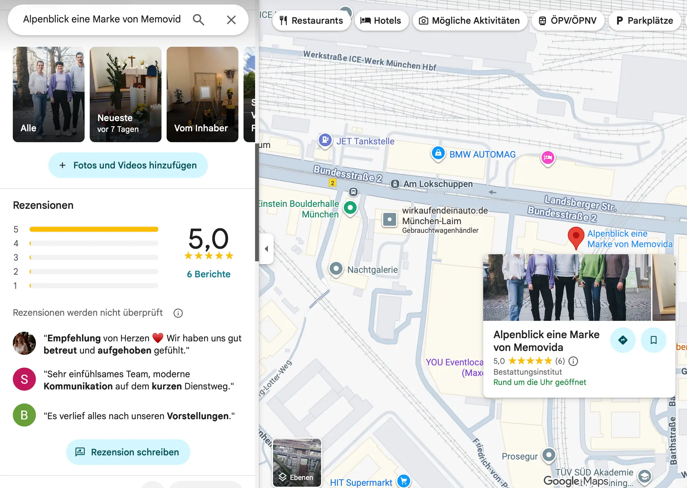Click Fotos und Videos hinzufügen
The width and height of the screenshot is (687, 488).
[x=128, y=165]
